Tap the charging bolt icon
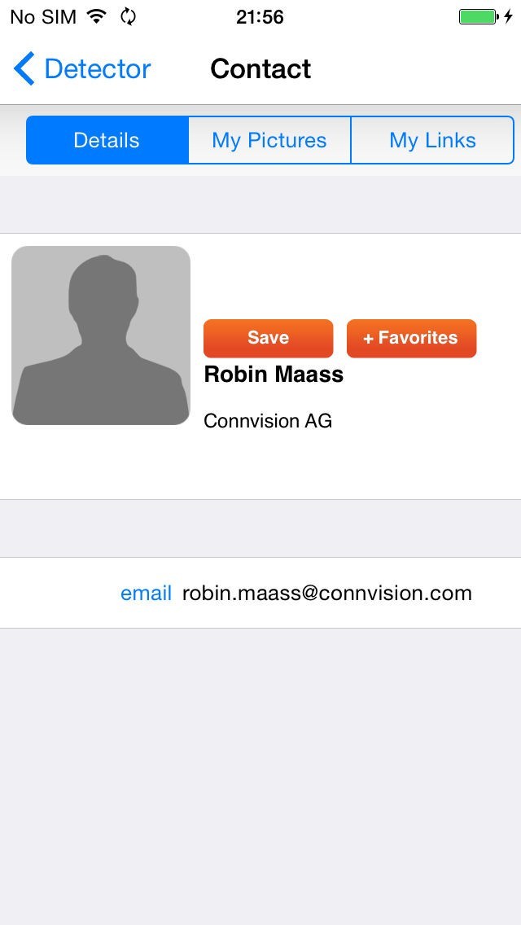Screen dimensions: 521x925 click(x=508, y=16)
